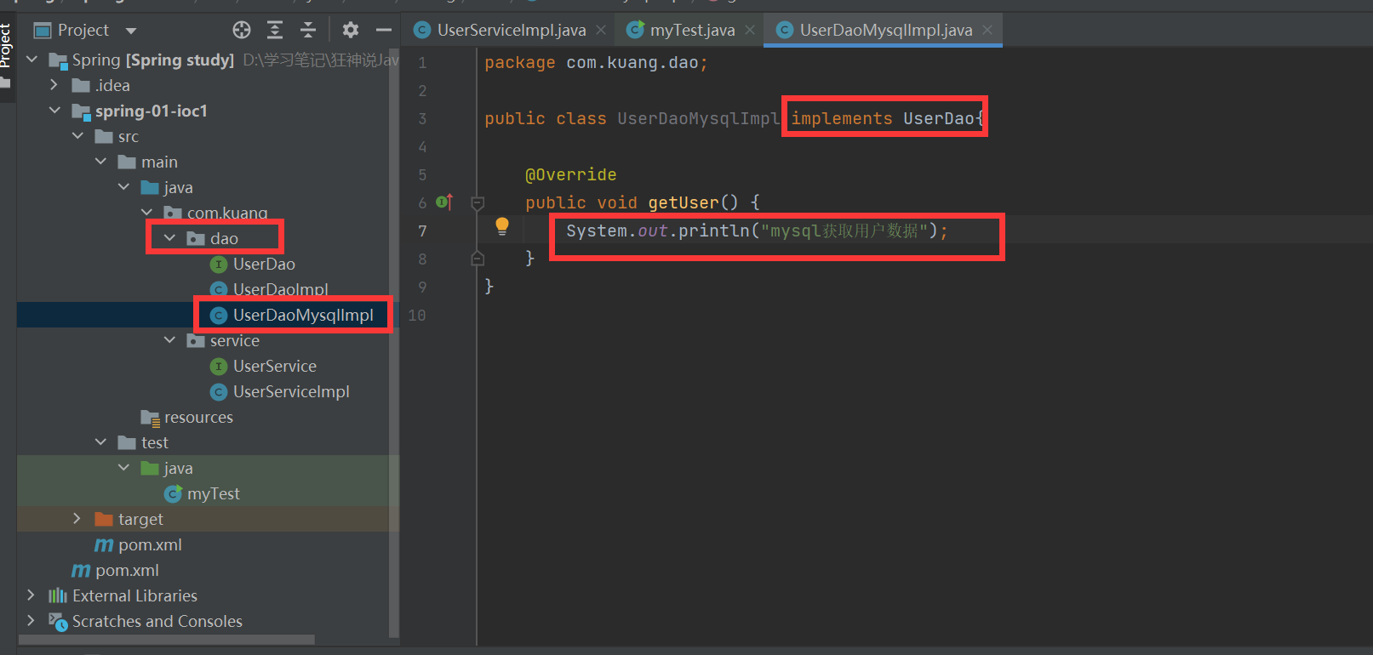The width and height of the screenshot is (1373, 655).
Task: Click the Maven icon of root pom.xml
Action: click(81, 571)
